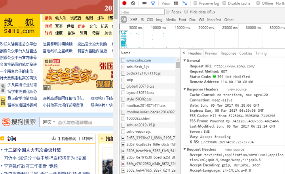Switch to large request rows view

point(176,3)
